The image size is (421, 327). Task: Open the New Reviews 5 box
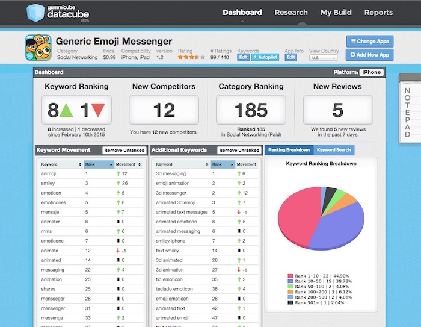tap(338, 110)
